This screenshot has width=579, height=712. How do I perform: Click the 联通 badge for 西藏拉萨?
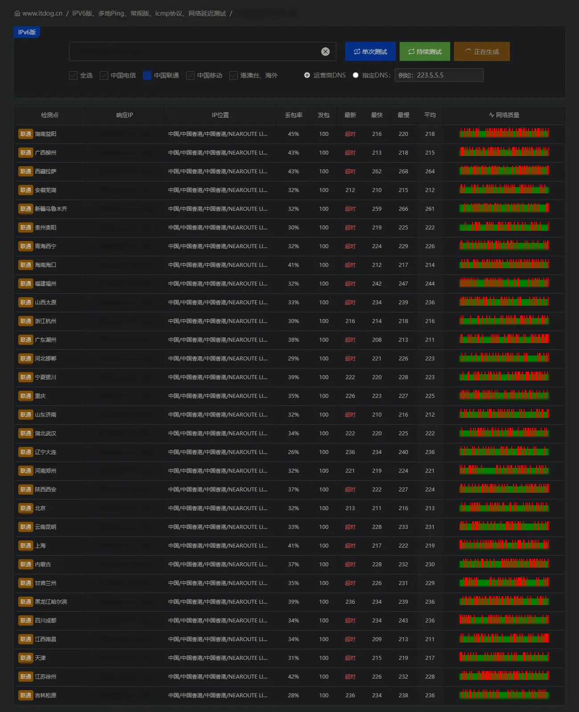tap(26, 172)
